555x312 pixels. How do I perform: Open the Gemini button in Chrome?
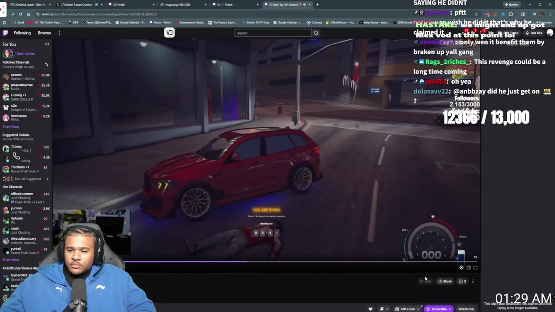(x=512, y=5)
